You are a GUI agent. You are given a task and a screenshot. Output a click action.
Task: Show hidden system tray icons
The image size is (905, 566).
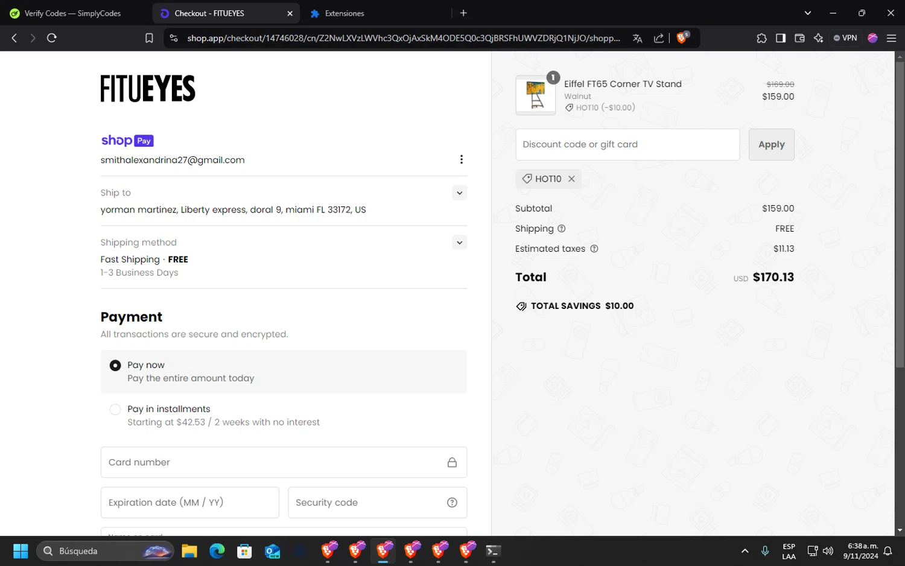(745, 551)
